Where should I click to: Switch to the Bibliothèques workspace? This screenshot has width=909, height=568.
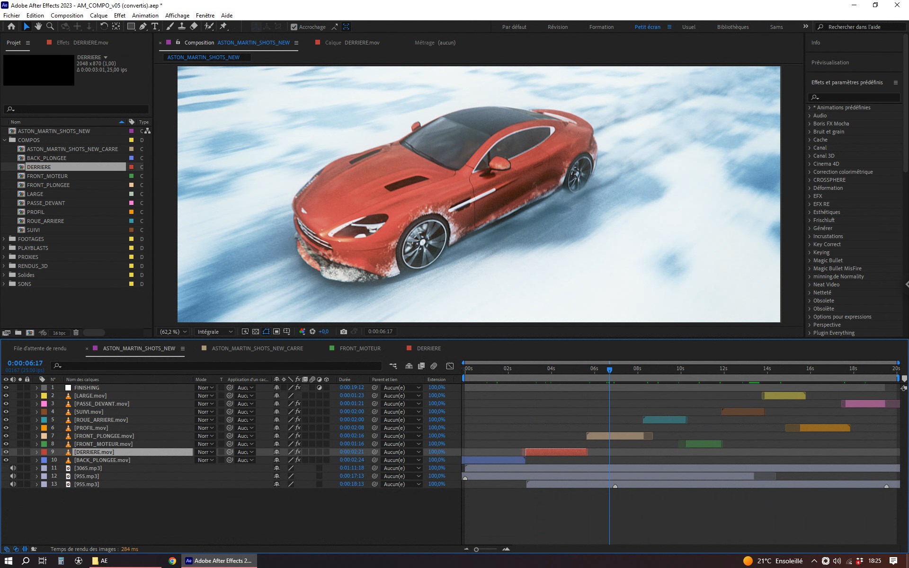click(x=733, y=27)
